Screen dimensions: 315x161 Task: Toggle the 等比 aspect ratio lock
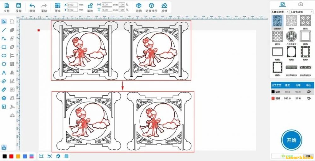[x=90, y=6]
